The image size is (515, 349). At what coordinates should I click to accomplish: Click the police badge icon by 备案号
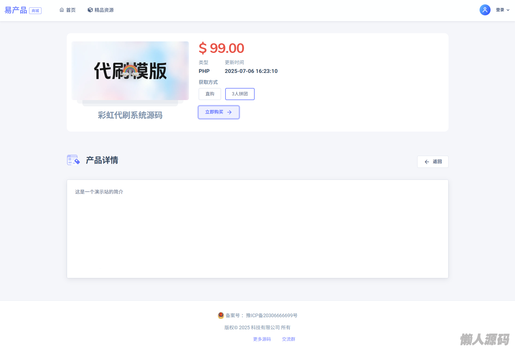(221, 315)
